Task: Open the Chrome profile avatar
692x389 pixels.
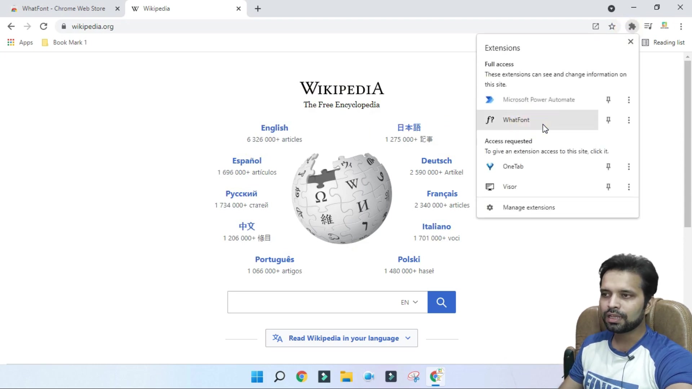Action: pyautogui.click(x=665, y=26)
